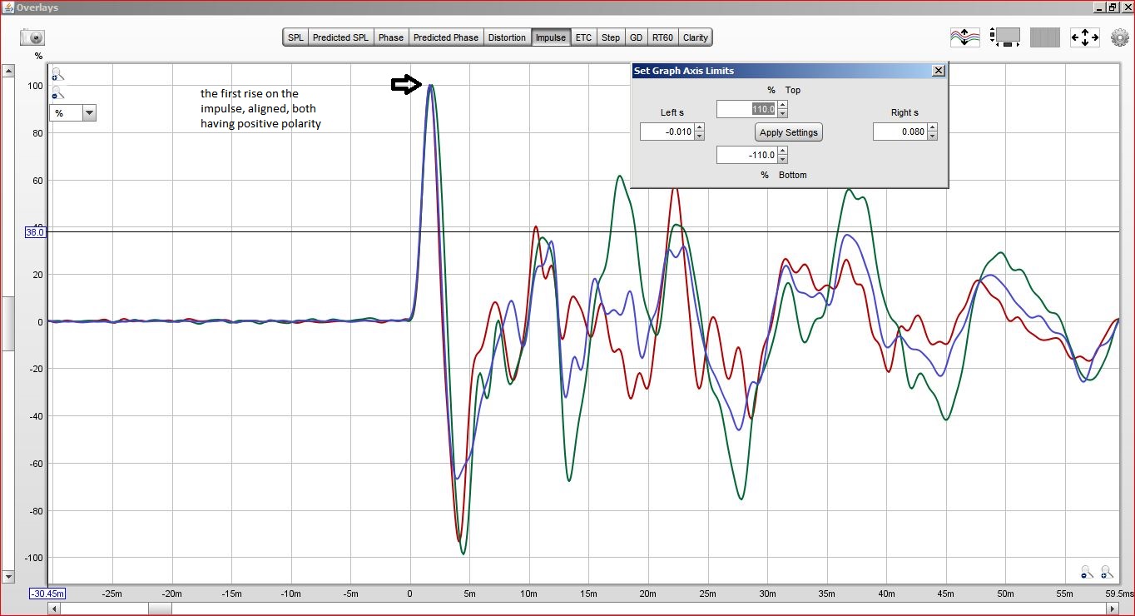The width and height of the screenshot is (1135, 616).
Task: Increase the Left s value with the up stepper
Action: (x=699, y=127)
